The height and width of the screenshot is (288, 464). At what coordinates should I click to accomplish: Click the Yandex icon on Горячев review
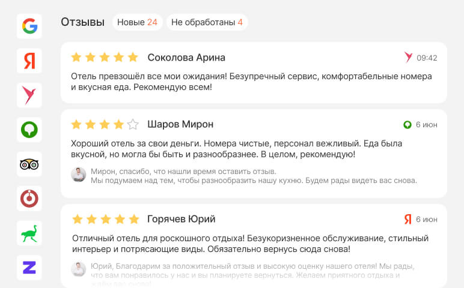click(408, 219)
